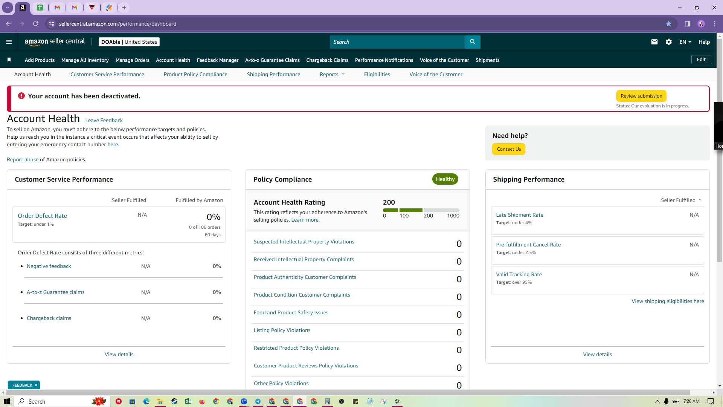Go back in browser history
The width and height of the screenshot is (723, 407).
pyautogui.click(x=8, y=24)
